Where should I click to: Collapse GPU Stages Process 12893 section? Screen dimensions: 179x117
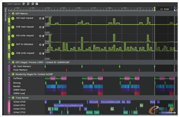(9, 62)
